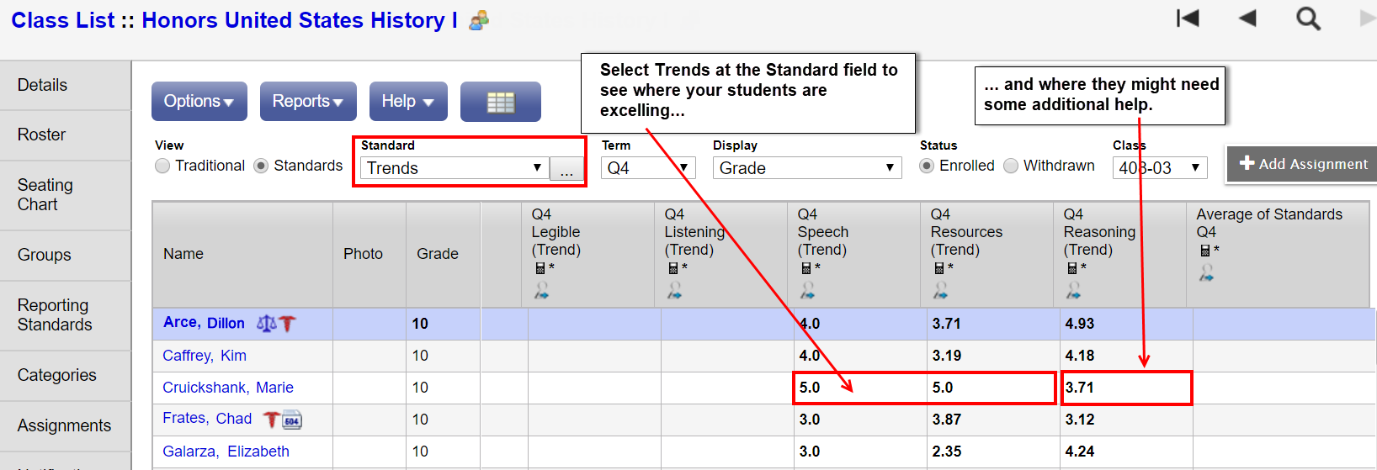
Task: Click the grid view icon button
Action: coord(500,102)
